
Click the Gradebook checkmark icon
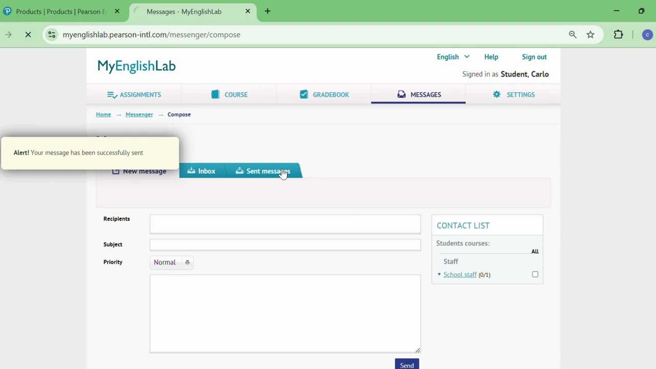tap(304, 94)
